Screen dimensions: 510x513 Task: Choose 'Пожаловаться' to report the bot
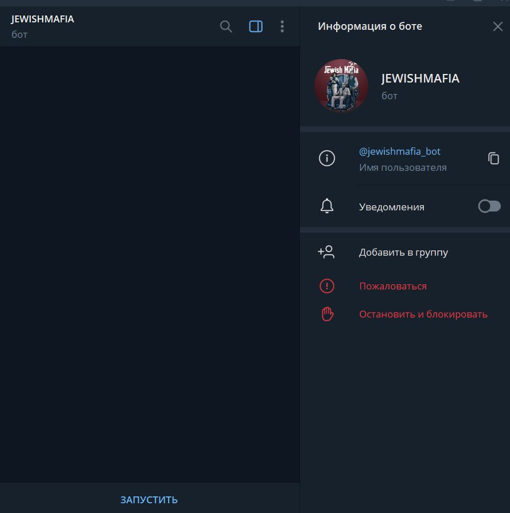point(393,286)
